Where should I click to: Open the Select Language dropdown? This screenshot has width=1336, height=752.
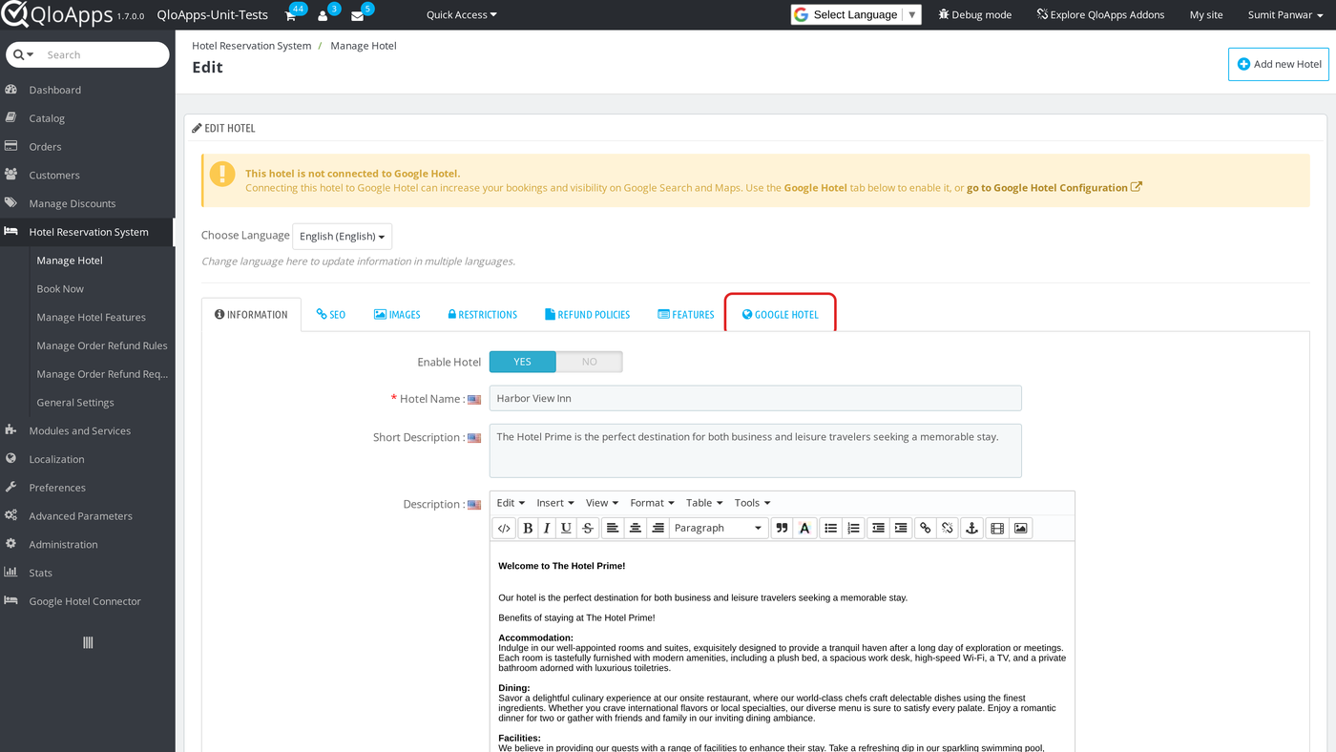pyautogui.click(x=856, y=14)
